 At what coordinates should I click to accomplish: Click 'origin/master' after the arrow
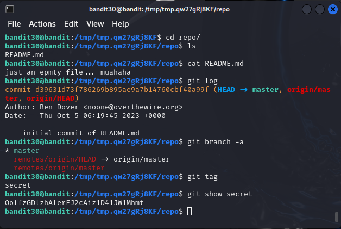click(x=142, y=159)
